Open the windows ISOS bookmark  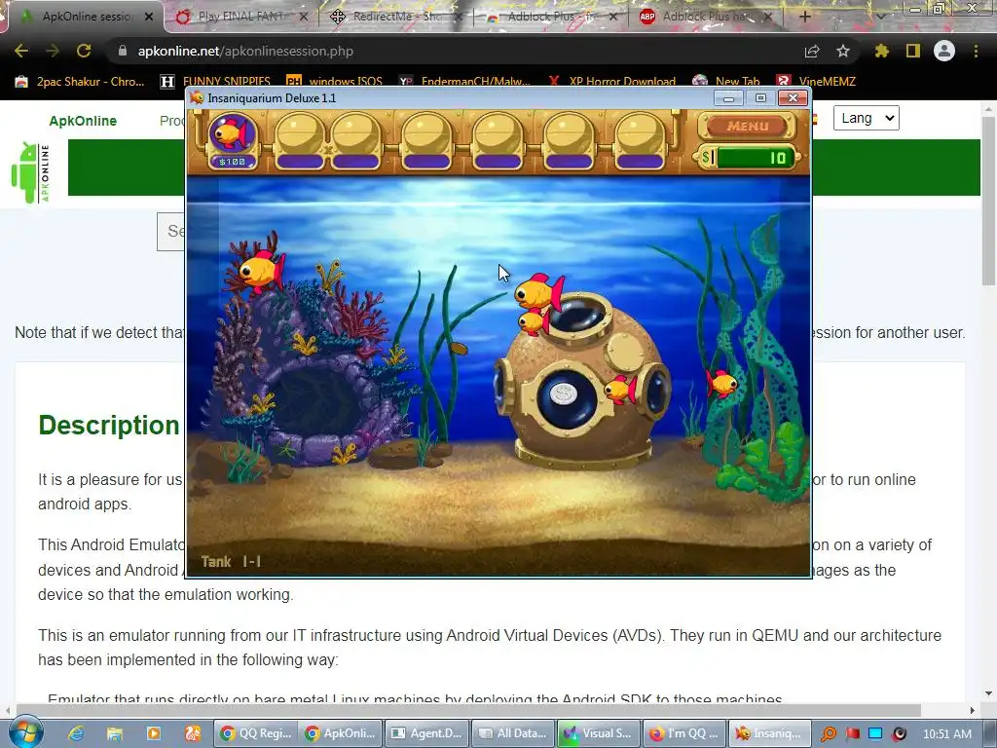[x=335, y=82]
